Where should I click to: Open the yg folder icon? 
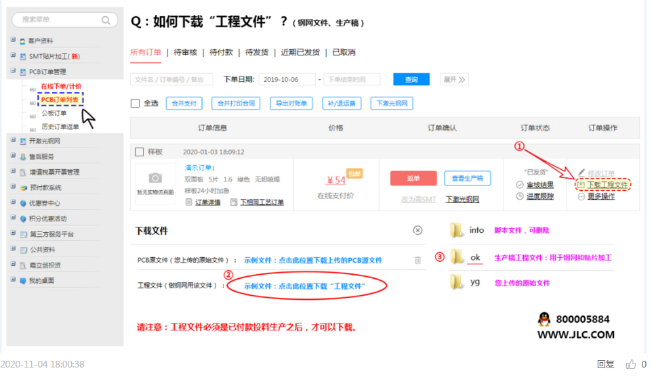pos(457,283)
